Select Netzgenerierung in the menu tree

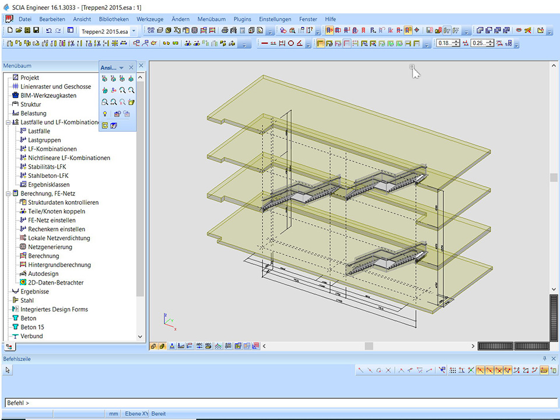pyautogui.click(x=51, y=247)
